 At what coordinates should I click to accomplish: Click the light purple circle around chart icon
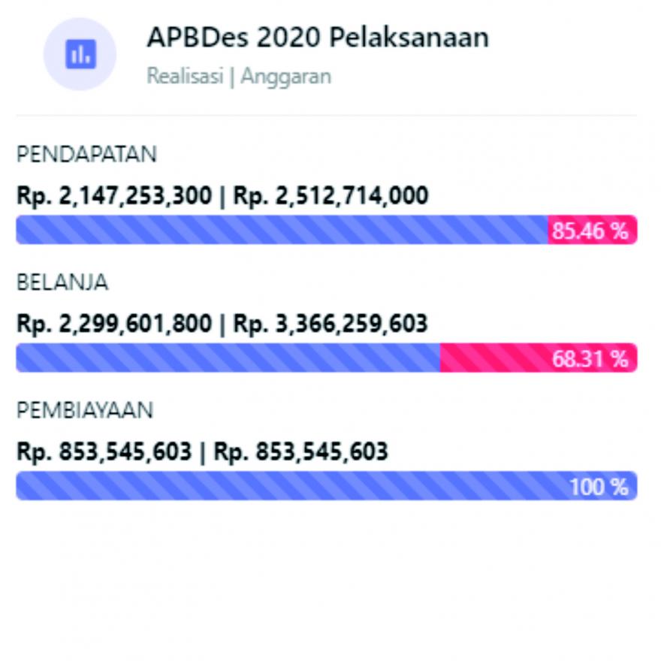(80, 54)
